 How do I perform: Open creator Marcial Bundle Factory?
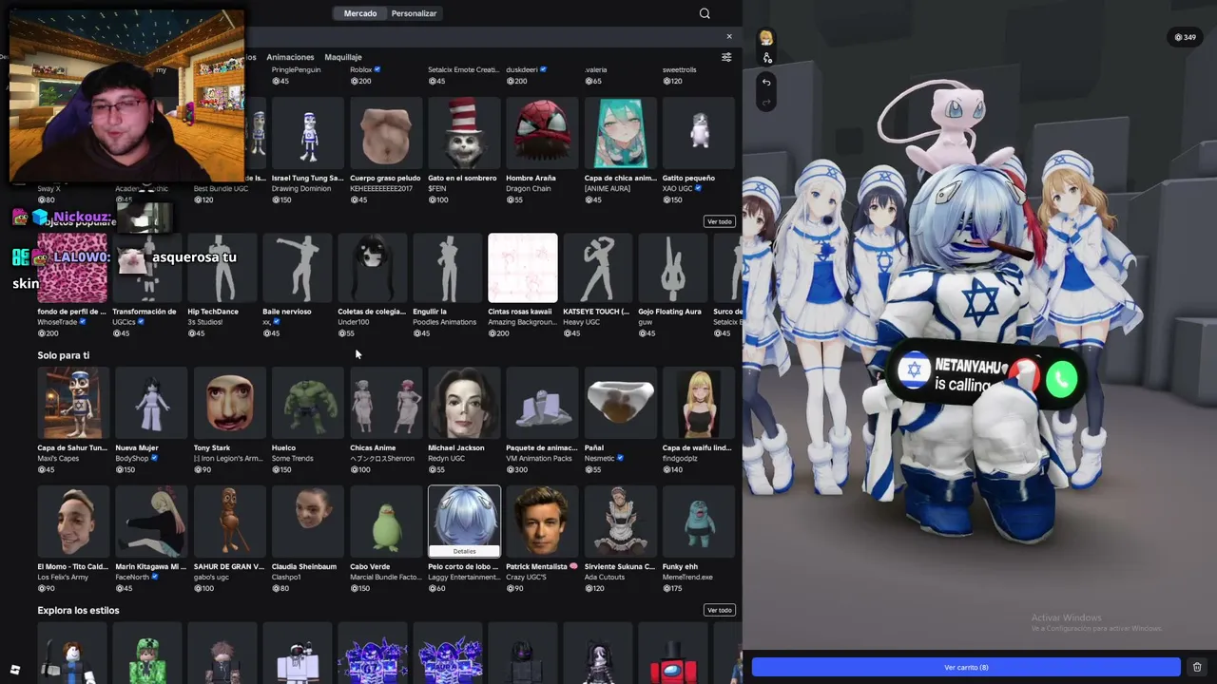click(x=385, y=577)
